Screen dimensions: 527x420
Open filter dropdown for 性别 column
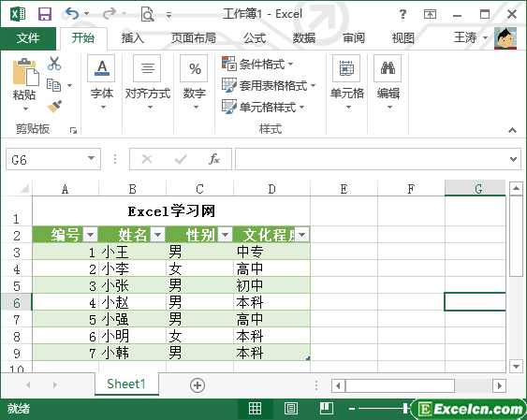226,235
